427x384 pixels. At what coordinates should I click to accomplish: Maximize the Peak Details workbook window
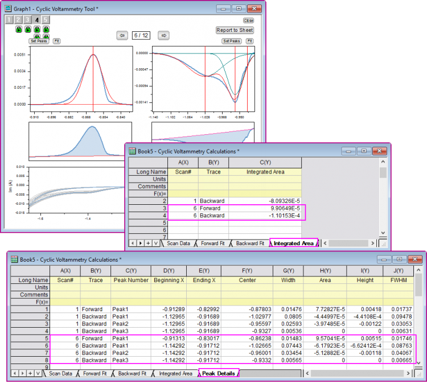click(399, 259)
